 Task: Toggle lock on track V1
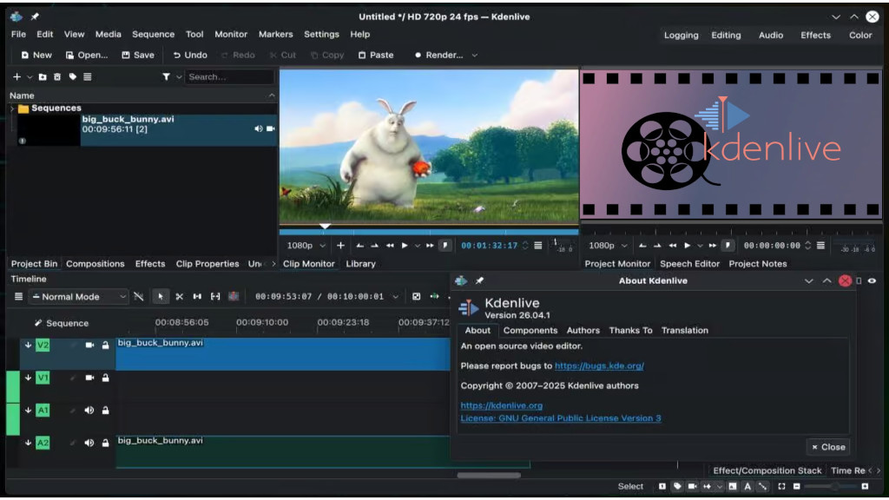tap(105, 378)
